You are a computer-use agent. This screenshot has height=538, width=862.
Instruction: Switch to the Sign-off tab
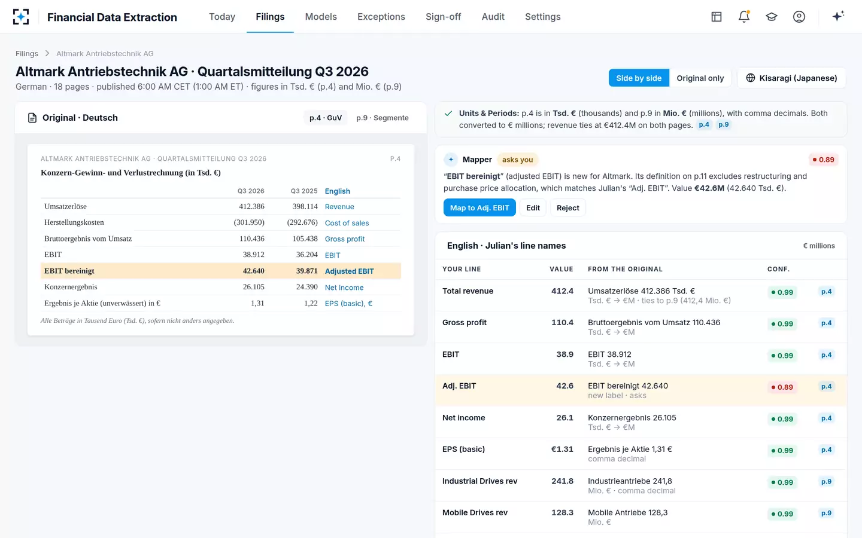point(443,17)
